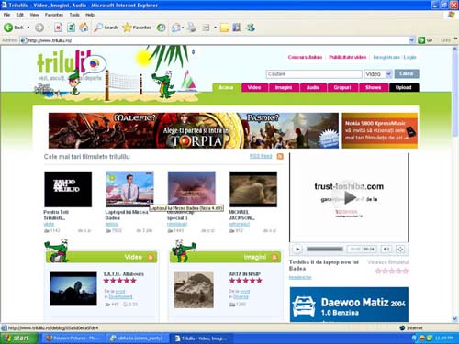Click the Print toolbar icon
The width and height of the screenshot is (459, 344).
(x=192, y=28)
